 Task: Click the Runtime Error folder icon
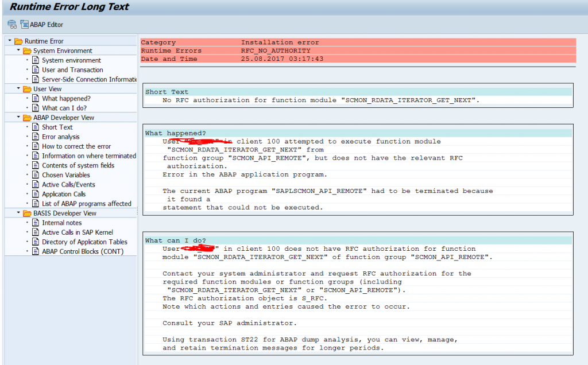tap(18, 41)
